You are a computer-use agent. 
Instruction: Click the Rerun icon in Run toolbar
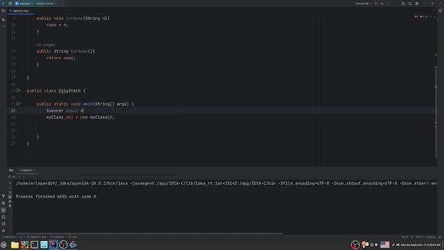tap(9, 176)
